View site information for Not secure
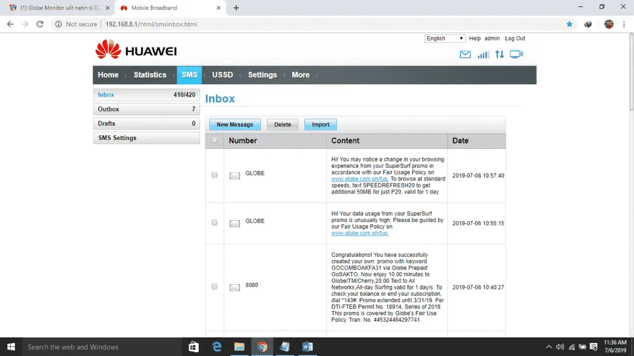 tap(77, 24)
